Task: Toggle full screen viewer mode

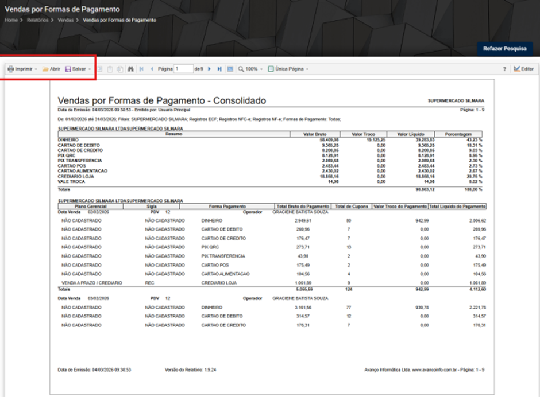Action: tap(230, 69)
